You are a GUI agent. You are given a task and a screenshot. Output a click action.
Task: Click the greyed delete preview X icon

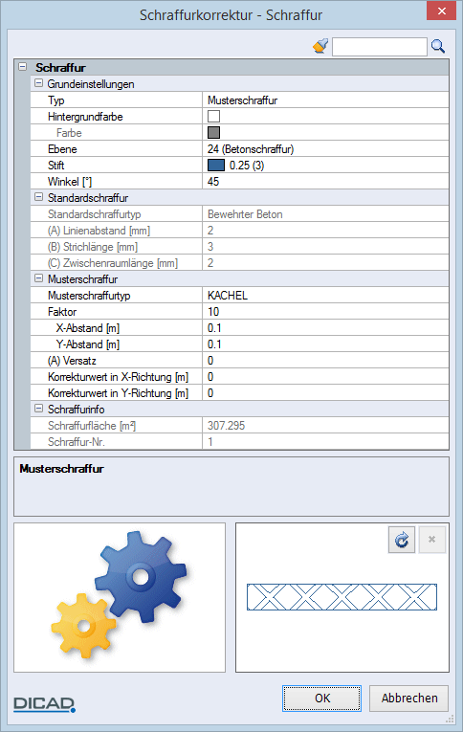(431, 540)
